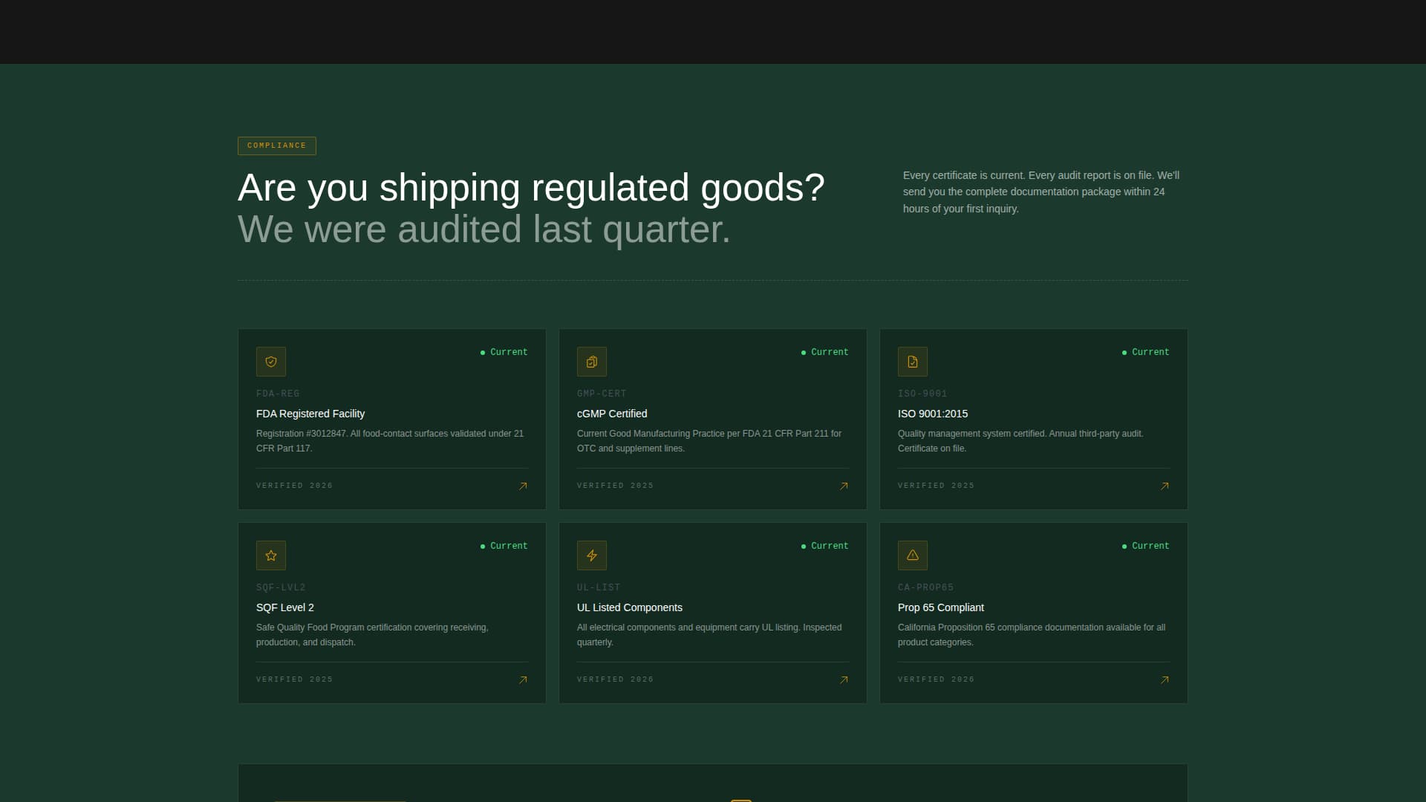This screenshot has width=1426, height=802.
Task: Click the heading about shipping regulated goods
Action: tap(531, 188)
